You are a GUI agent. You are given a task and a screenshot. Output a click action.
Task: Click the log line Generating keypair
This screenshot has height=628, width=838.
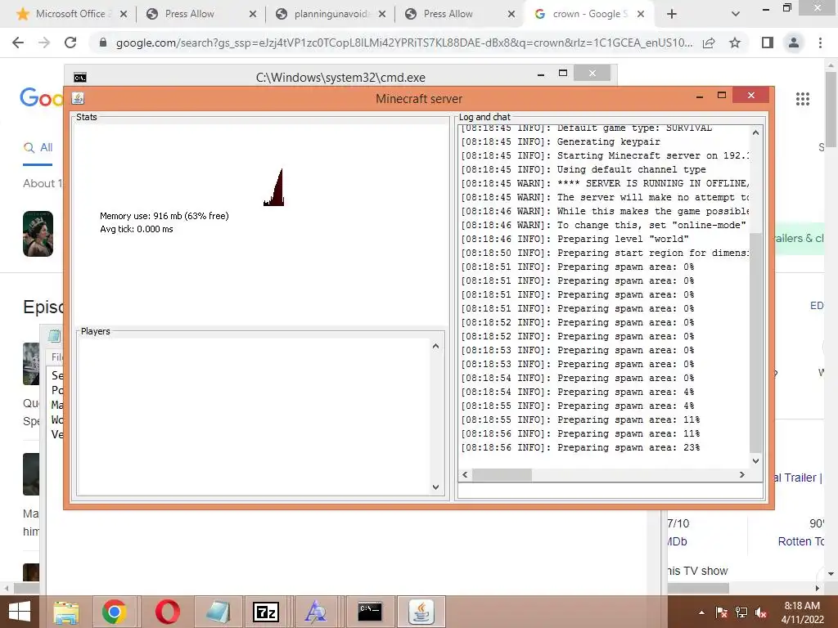561,141
